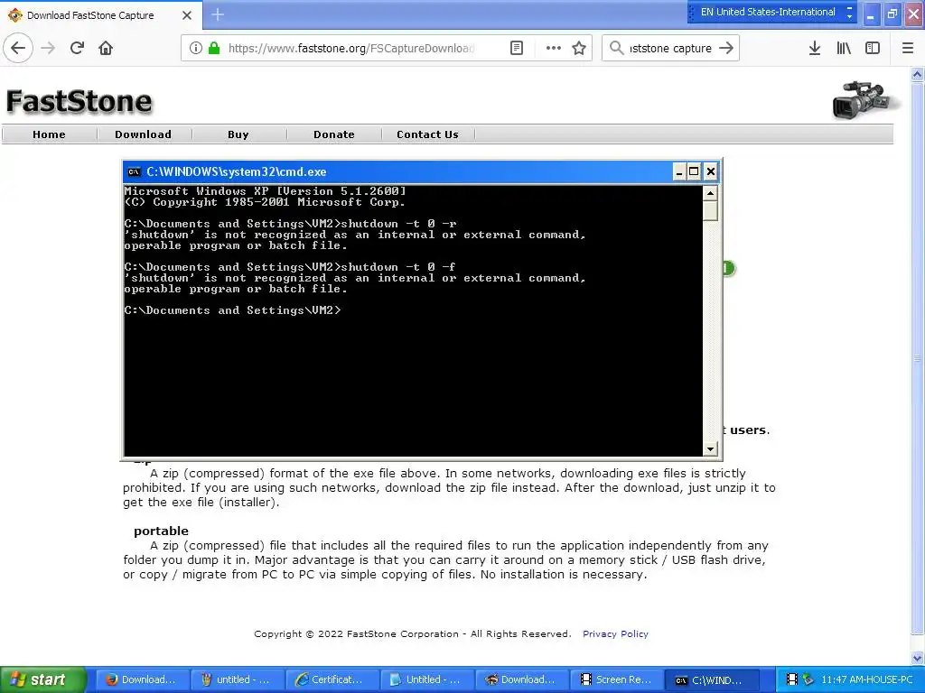The image size is (925, 693).
Task: Minimize the cmd.exe window
Action: pos(679,171)
